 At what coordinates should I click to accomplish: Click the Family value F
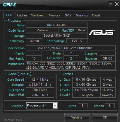coord(34,53)
